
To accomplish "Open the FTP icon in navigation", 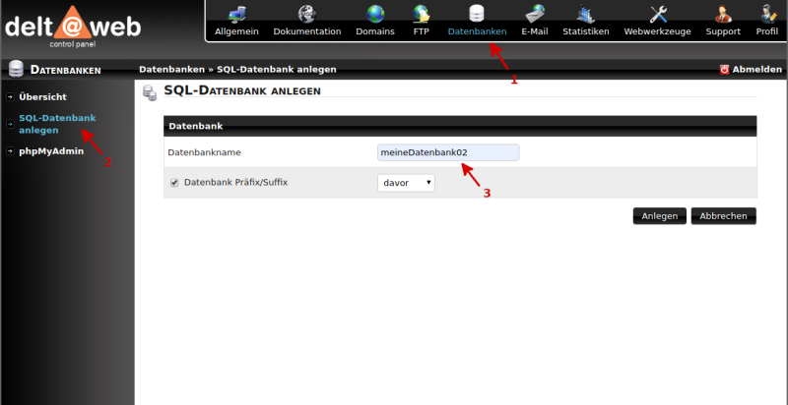I will [421, 14].
